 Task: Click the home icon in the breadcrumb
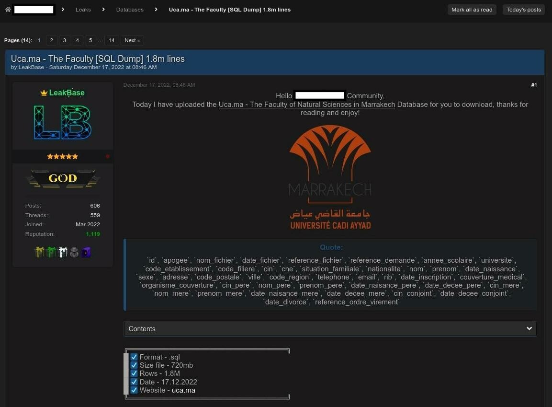(x=8, y=10)
